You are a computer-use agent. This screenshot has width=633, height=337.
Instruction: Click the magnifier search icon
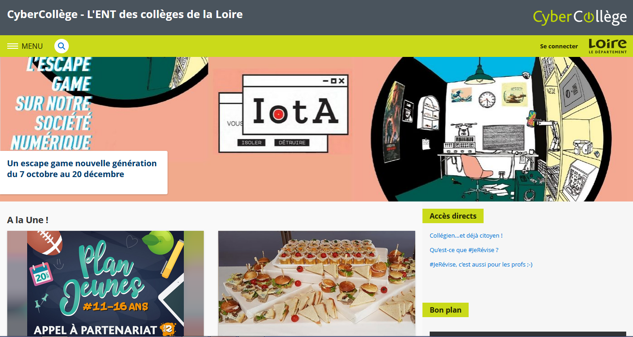coord(62,46)
